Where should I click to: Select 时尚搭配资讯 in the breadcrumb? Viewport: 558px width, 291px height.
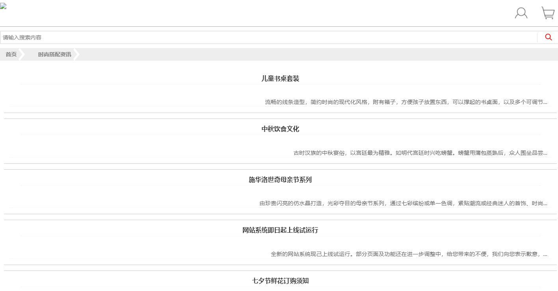click(54, 54)
